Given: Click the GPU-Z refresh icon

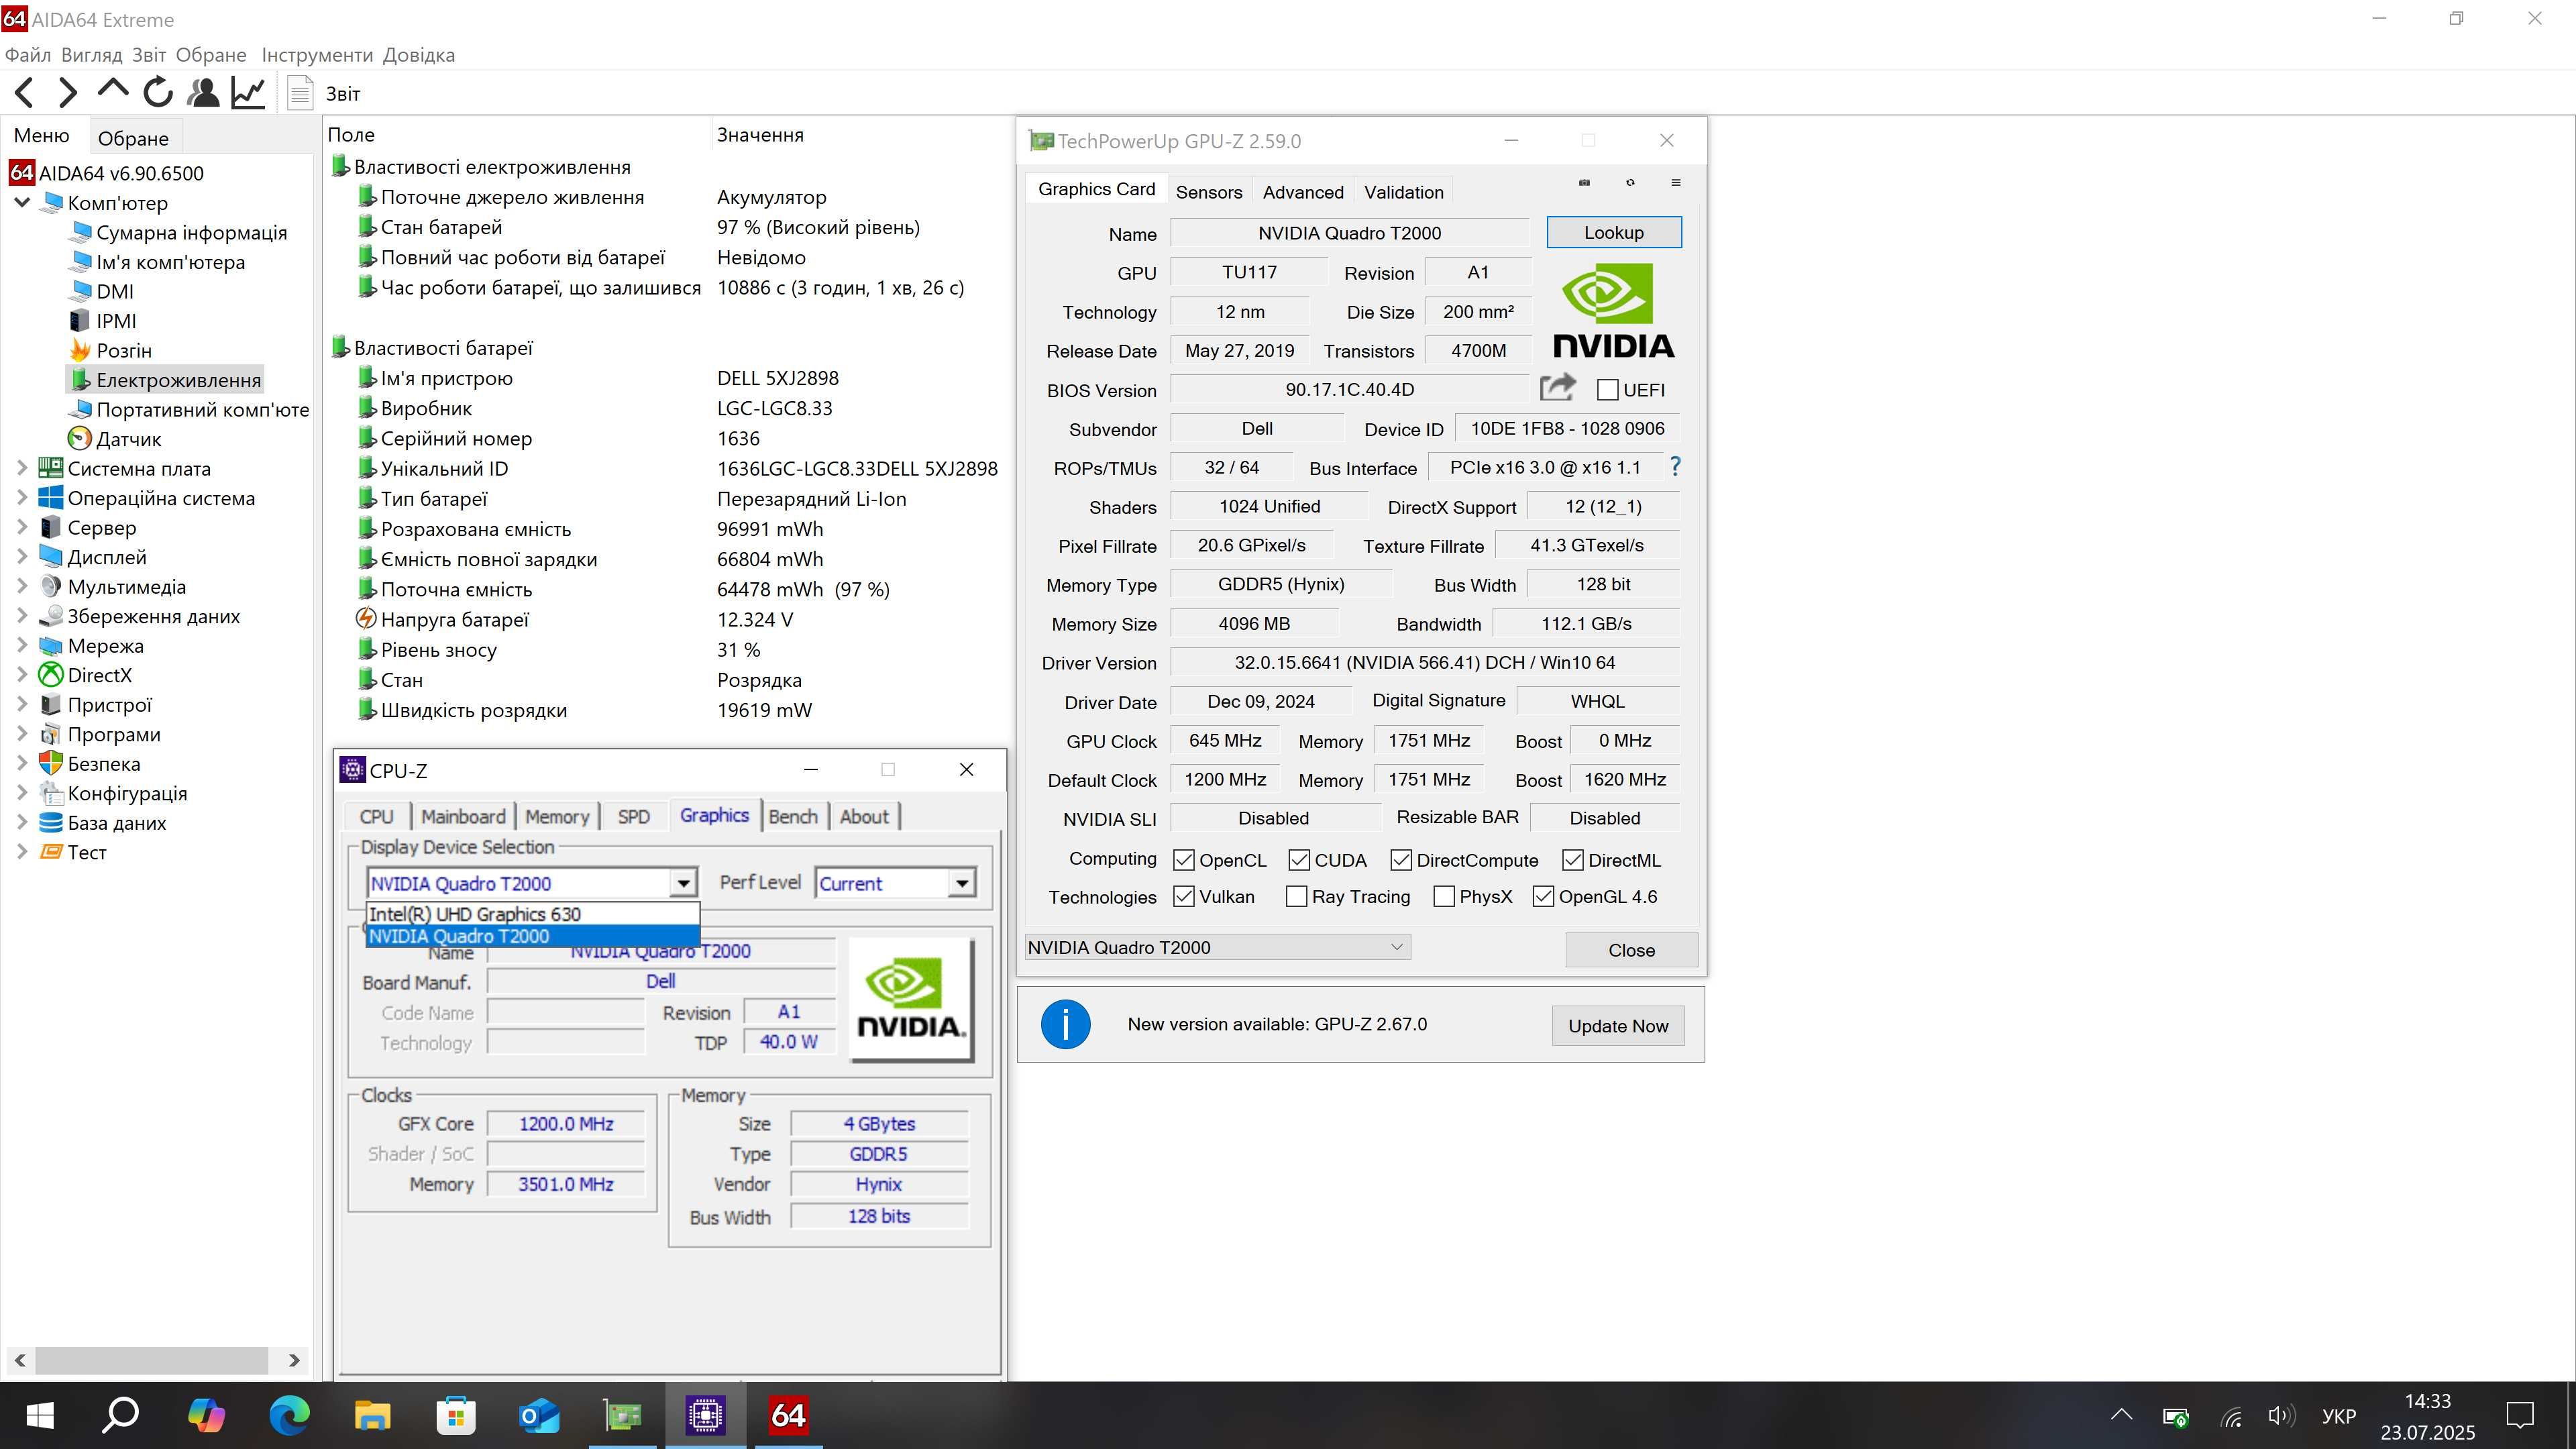Looking at the screenshot, I should coord(1630,182).
